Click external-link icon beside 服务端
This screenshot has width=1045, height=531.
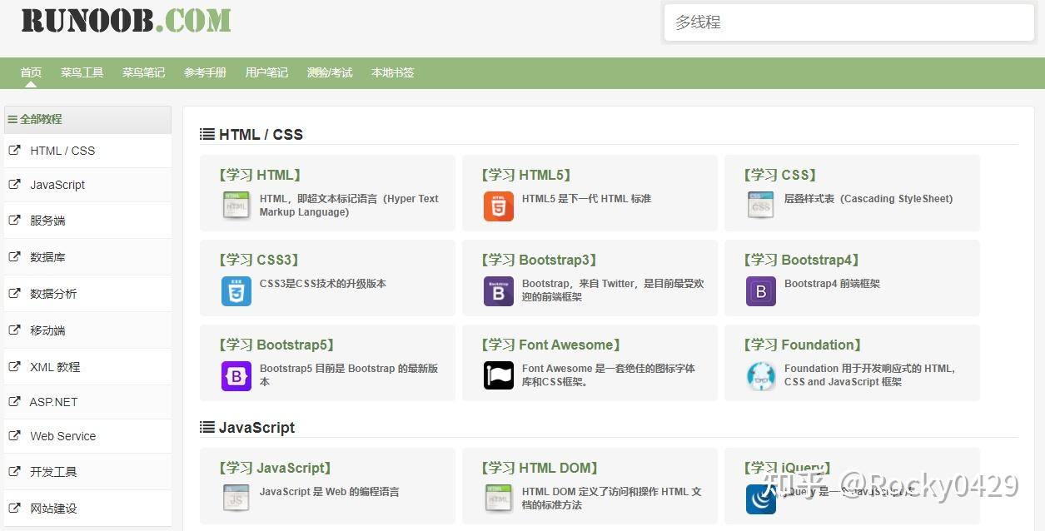point(14,221)
